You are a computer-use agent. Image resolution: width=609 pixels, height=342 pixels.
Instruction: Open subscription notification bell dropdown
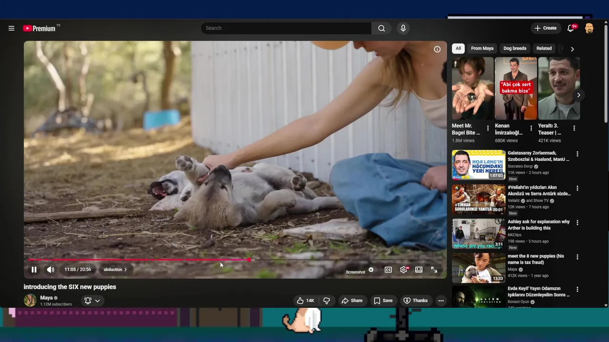(x=92, y=301)
